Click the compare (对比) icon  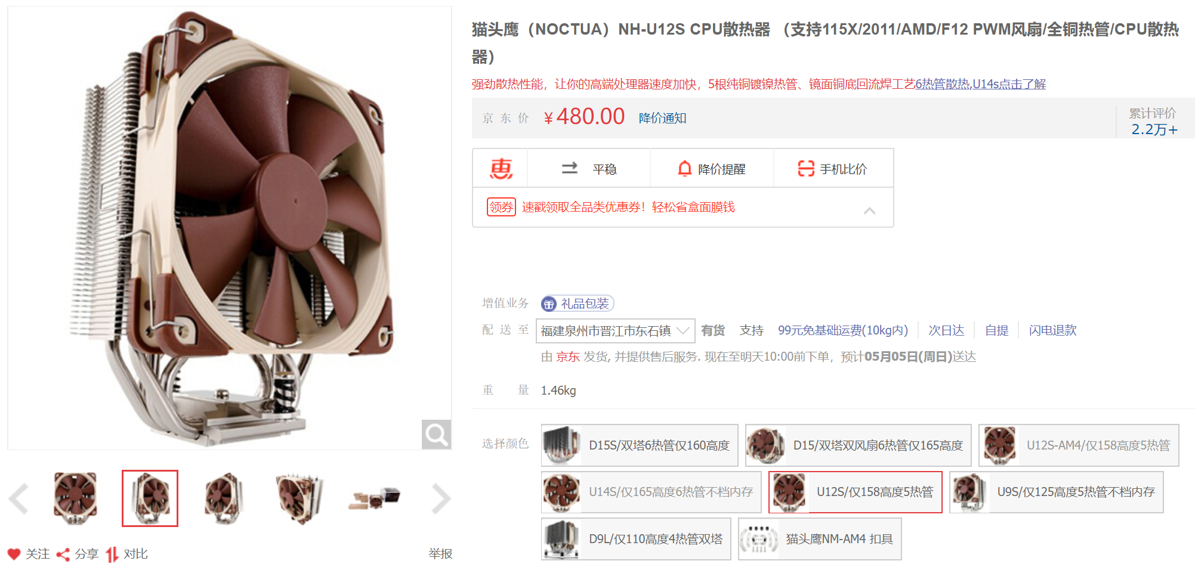(112, 554)
